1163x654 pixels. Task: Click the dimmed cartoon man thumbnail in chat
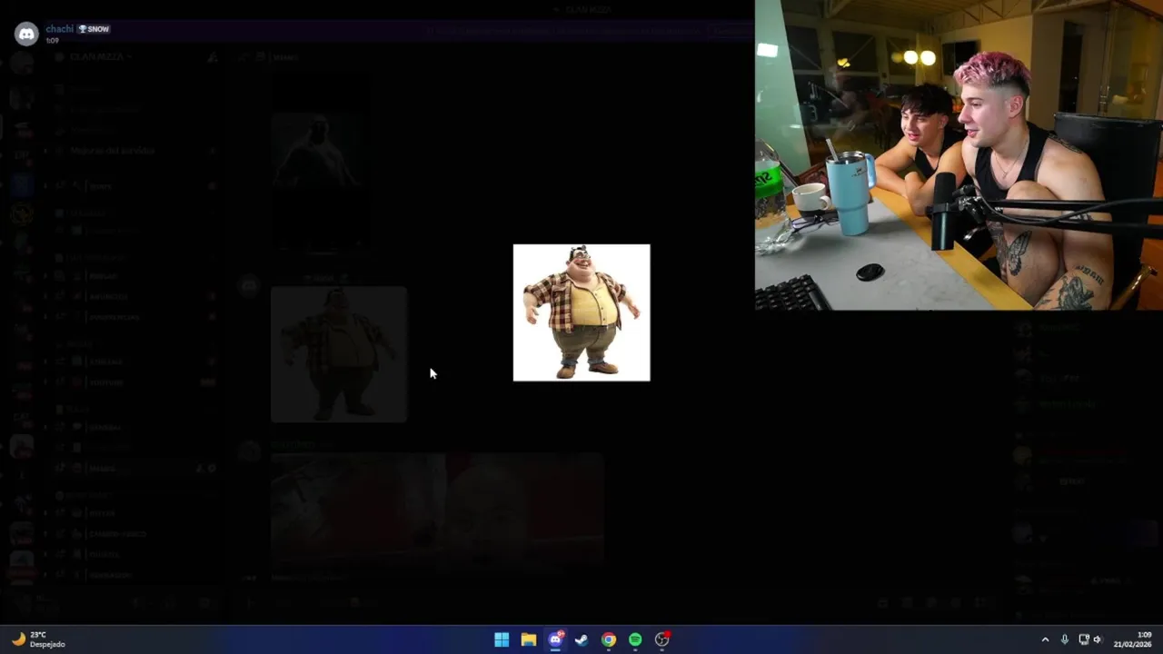[339, 355]
